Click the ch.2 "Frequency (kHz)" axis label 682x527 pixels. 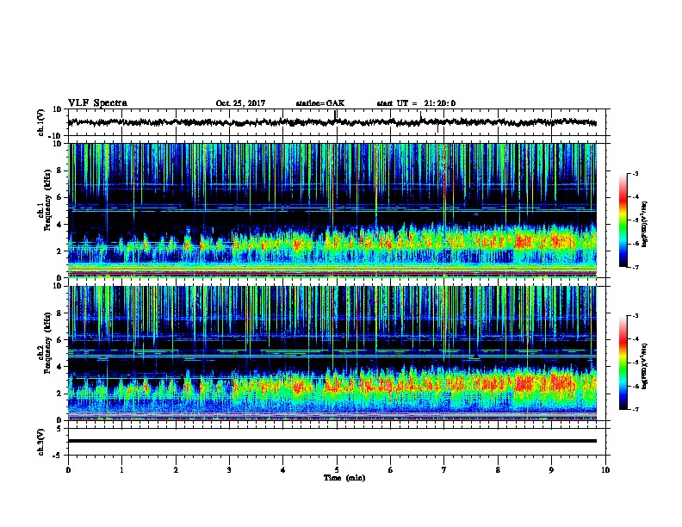[x=47, y=343]
